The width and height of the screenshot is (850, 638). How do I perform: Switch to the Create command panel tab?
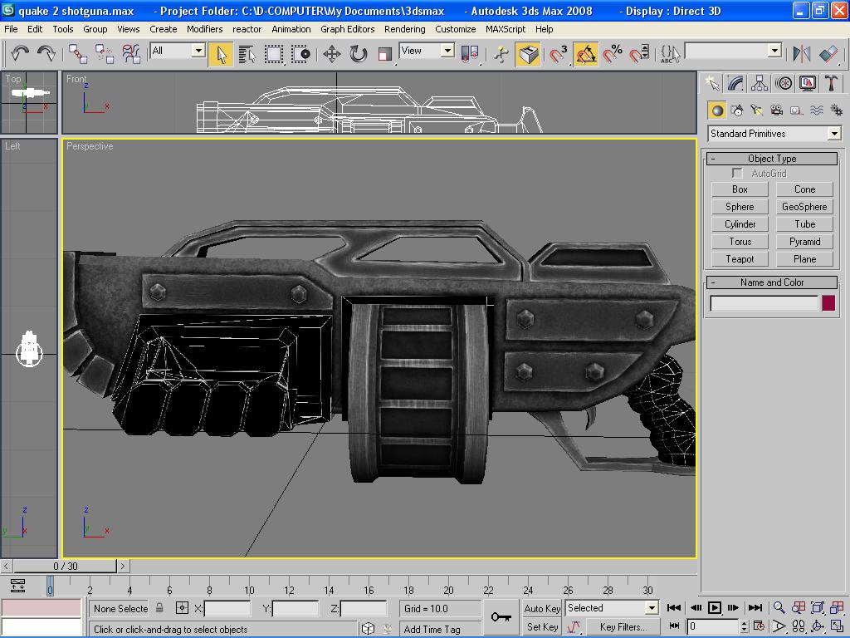click(x=711, y=84)
